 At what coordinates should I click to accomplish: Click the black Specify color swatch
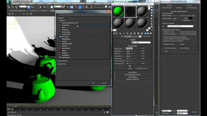pyautogui.click(x=191, y=18)
